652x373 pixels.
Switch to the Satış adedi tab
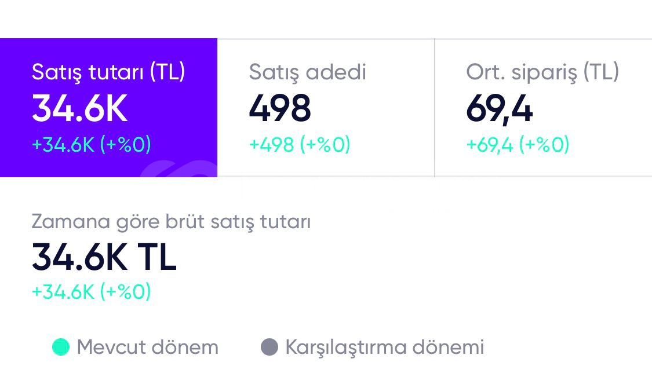pos(307,72)
